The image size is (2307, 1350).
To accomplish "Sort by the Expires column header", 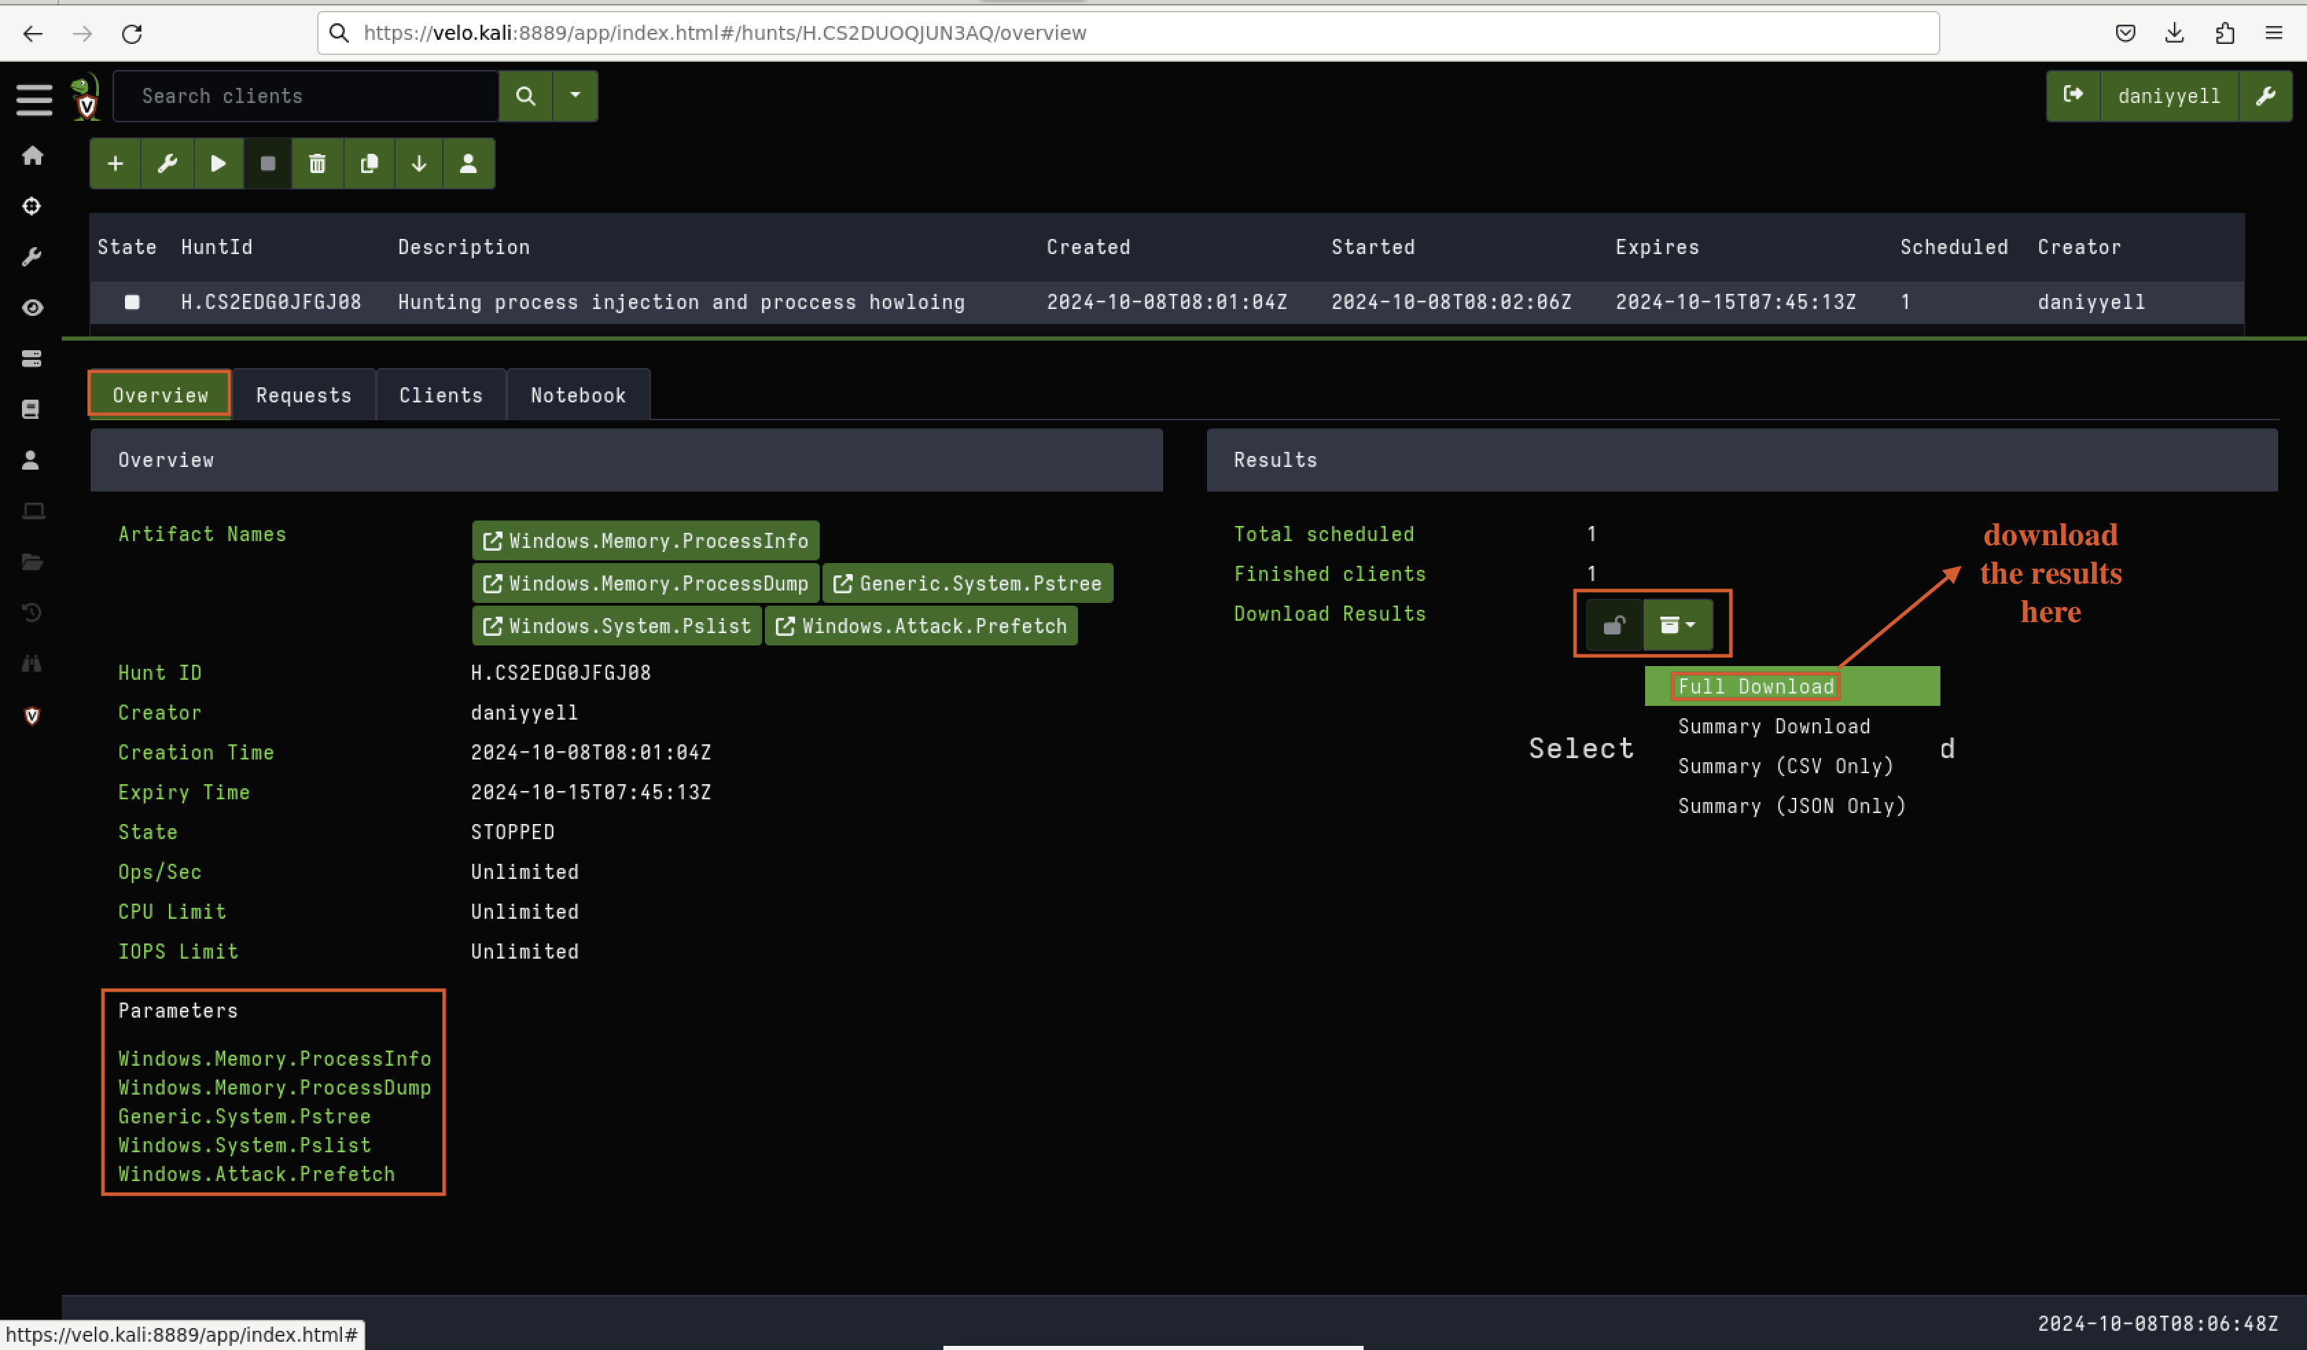I will [1657, 247].
